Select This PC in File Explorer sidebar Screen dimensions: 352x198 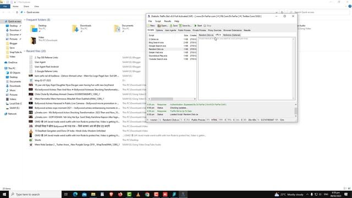(x=10, y=68)
